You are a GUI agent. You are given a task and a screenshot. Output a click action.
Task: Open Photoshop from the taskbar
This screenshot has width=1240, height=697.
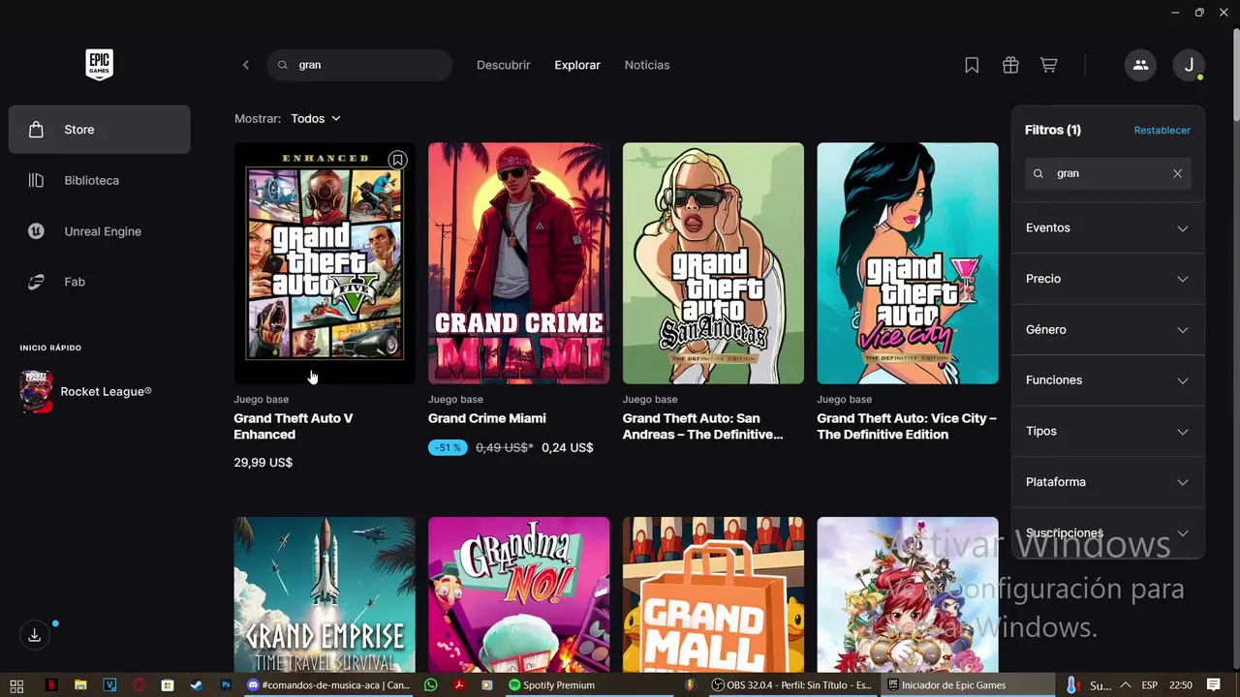(x=226, y=685)
